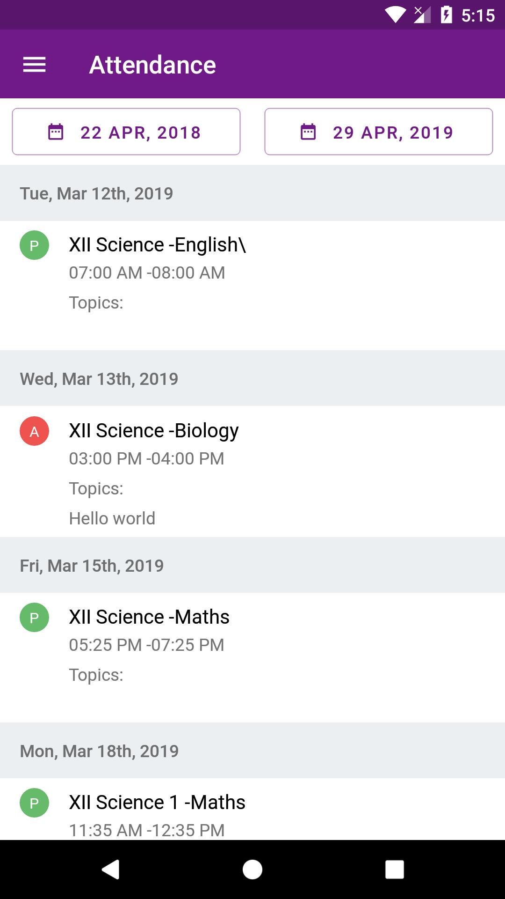
Task: Open XII Science 1 -Maths entry
Action: tap(252, 809)
